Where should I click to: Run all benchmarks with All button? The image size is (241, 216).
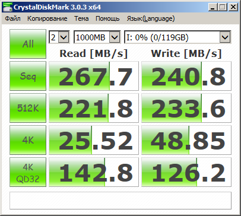coord(28,44)
